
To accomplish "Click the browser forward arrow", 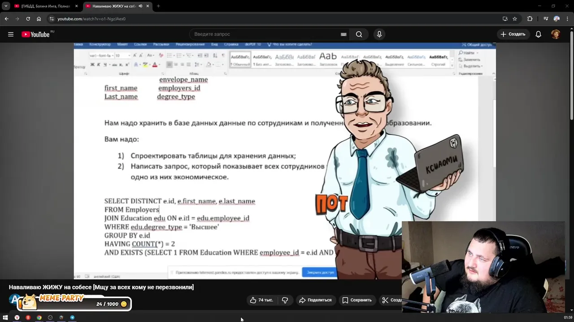I will pos(17,19).
